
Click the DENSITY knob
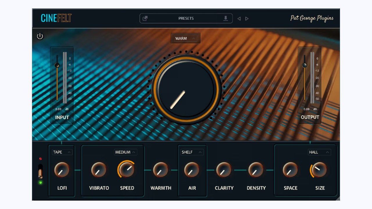click(x=256, y=170)
